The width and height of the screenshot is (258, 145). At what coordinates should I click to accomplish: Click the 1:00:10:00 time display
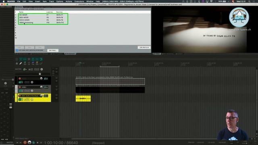click(54, 143)
